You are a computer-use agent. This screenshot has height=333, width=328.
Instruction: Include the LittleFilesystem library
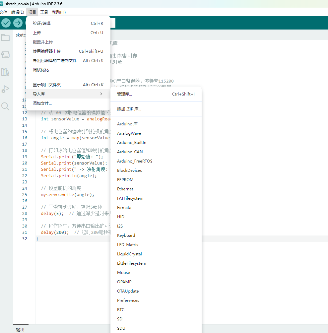(156, 263)
